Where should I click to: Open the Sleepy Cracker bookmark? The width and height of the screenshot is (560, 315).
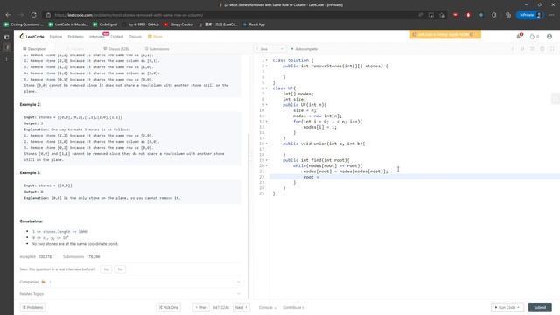[x=178, y=24]
